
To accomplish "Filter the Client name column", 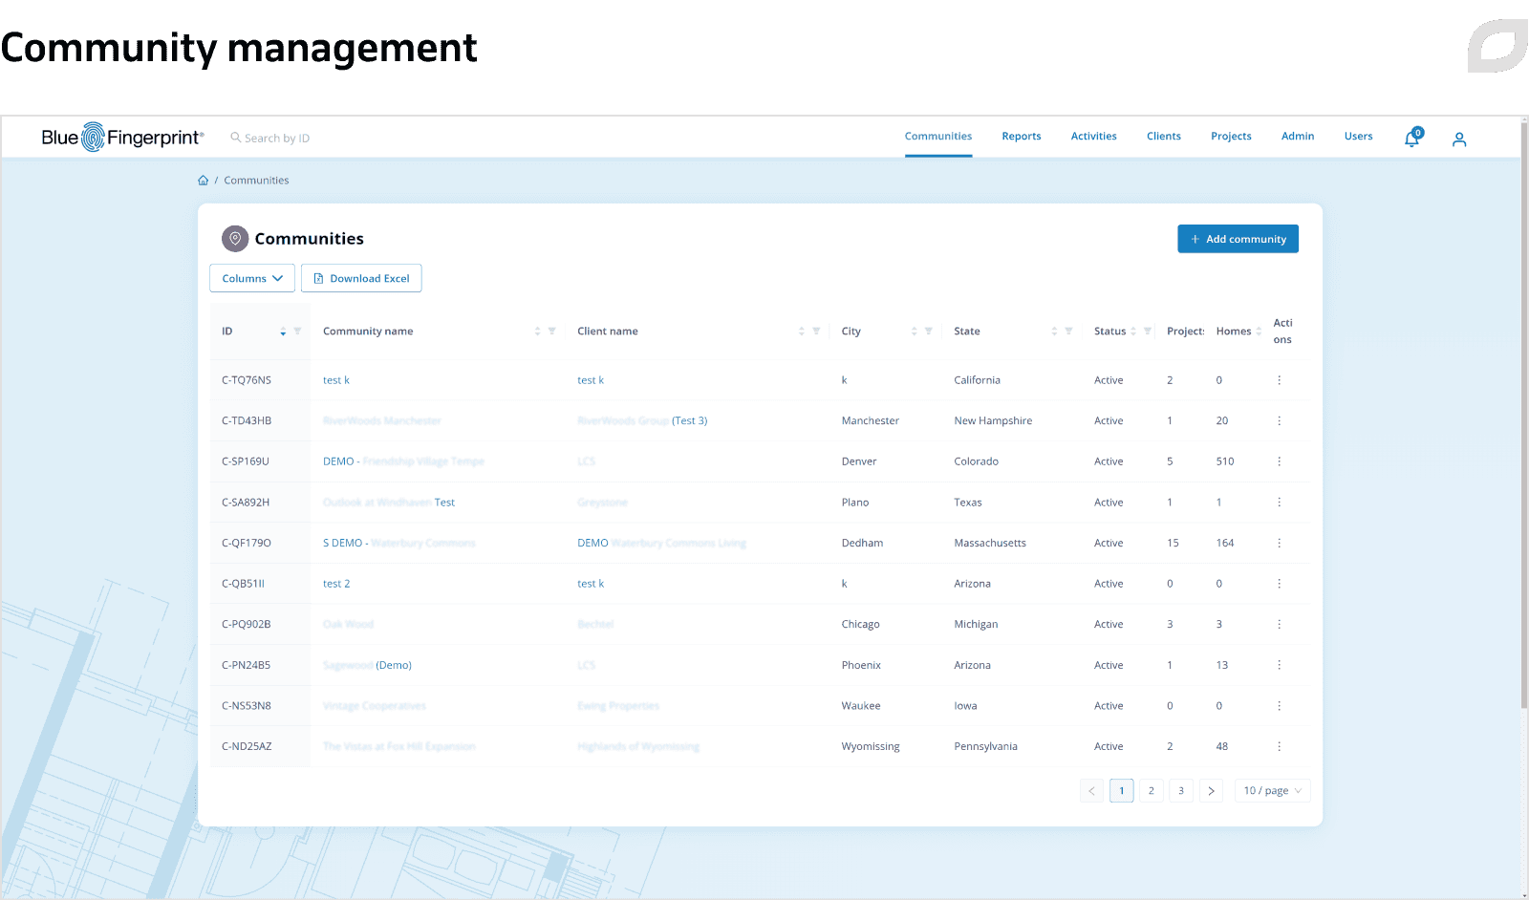I will pos(816,331).
